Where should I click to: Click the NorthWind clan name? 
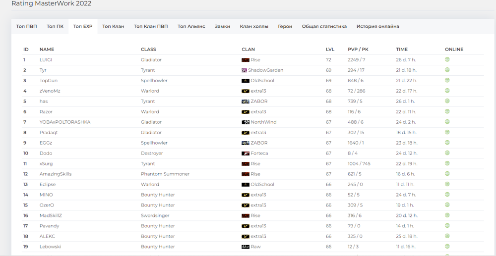point(263,122)
